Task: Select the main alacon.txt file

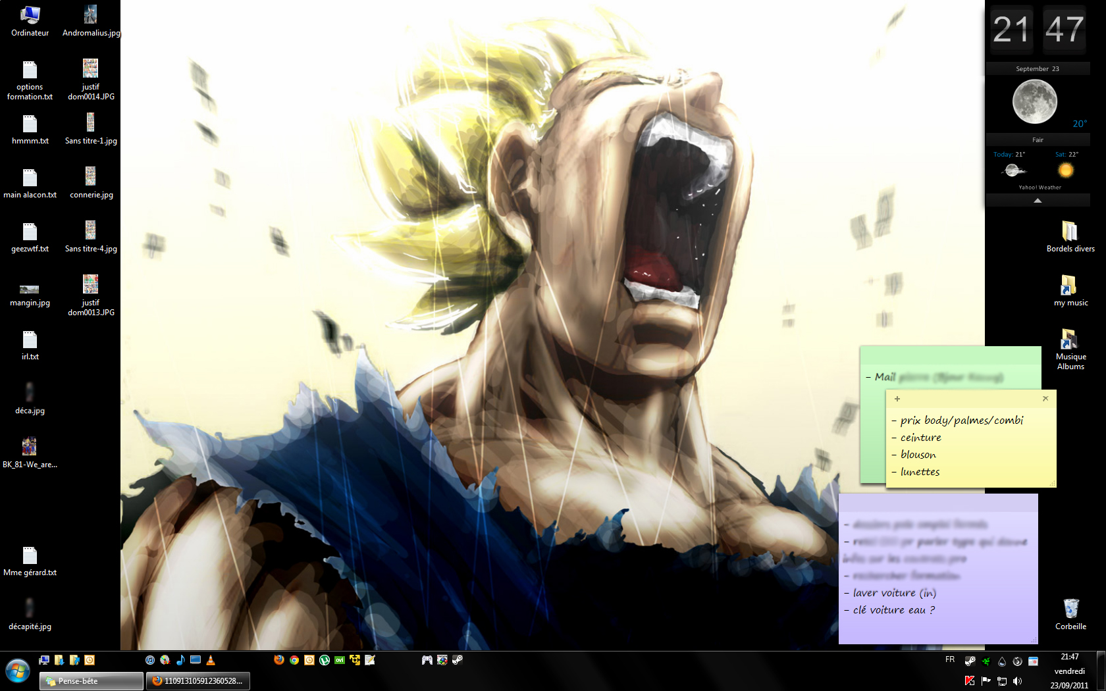Action: tap(30, 182)
